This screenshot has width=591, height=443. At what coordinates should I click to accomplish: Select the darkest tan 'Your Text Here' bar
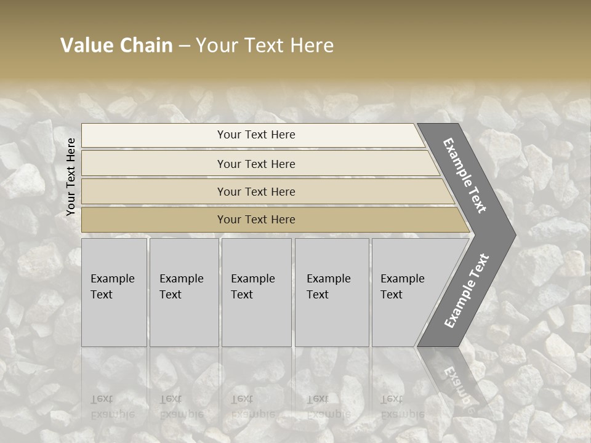coord(255,220)
